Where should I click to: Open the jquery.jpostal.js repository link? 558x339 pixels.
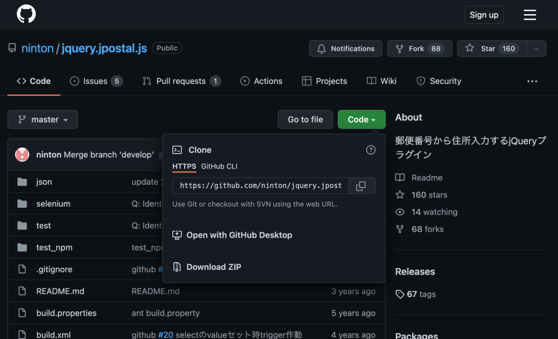click(104, 48)
